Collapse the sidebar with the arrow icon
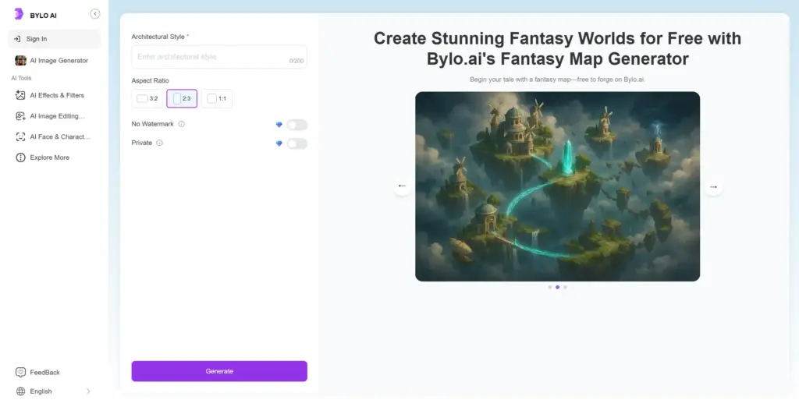 coord(94,14)
